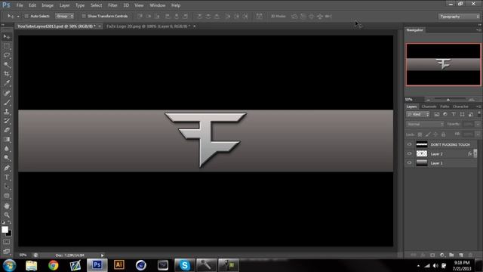
Task: Switch to the Paths tab
Action: coord(445,107)
